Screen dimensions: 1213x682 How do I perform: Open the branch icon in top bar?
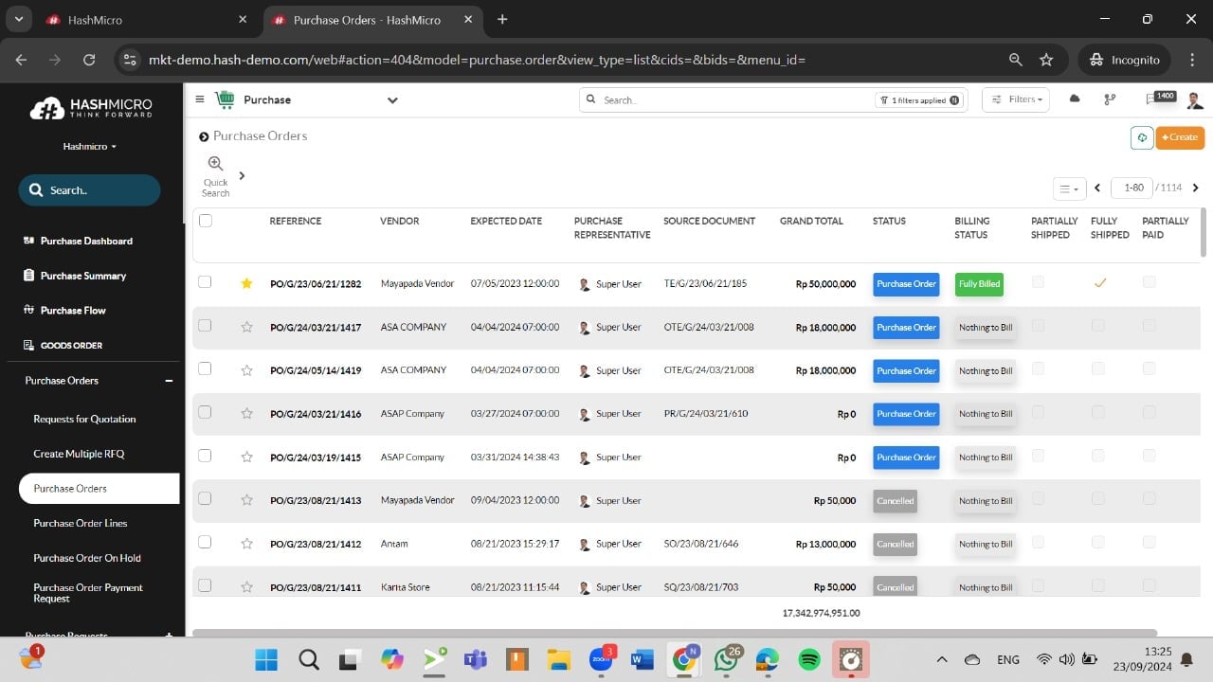point(1110,99)
